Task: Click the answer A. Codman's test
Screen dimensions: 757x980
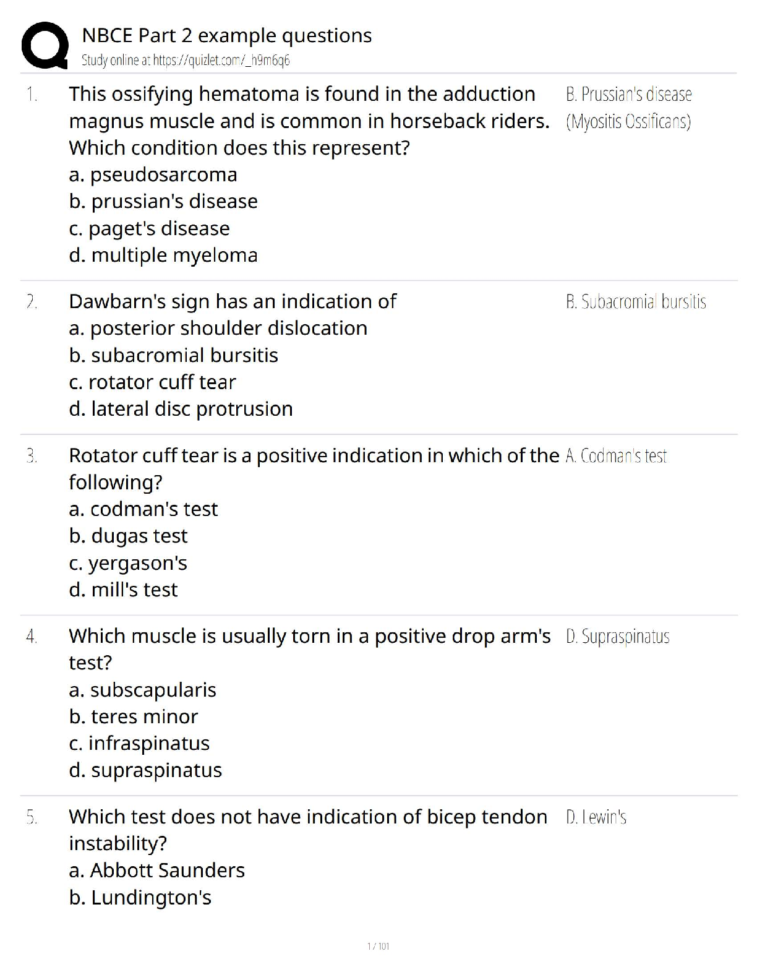Action: tap(616, 456)
